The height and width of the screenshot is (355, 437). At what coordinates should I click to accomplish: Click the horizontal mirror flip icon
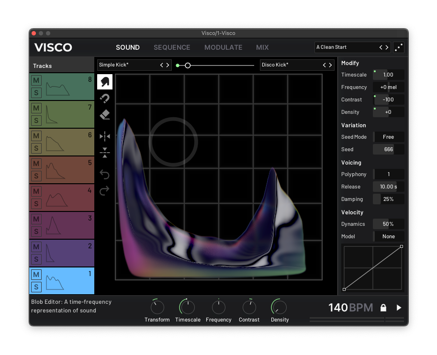[x=105, y=137]
